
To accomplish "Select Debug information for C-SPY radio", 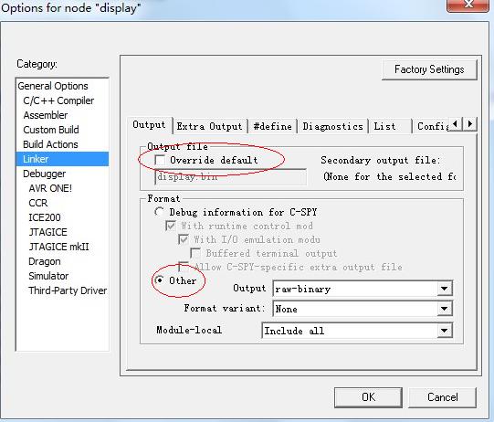I will (159, 212).
